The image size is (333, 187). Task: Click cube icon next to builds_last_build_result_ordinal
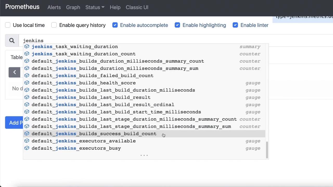[27, 105]
